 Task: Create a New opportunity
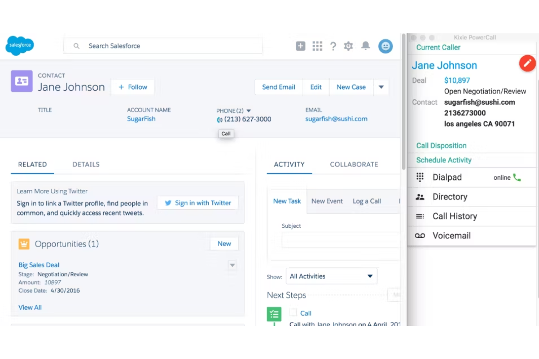coord(224,244)
